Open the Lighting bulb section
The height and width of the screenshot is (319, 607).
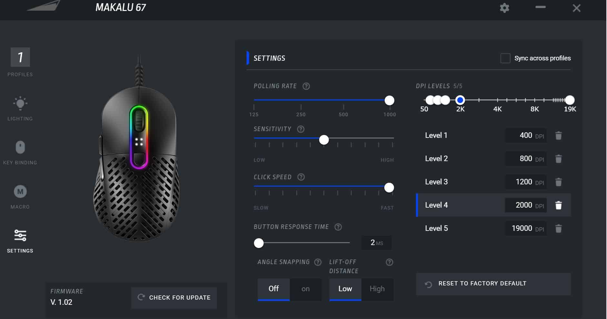coord(20,103)
